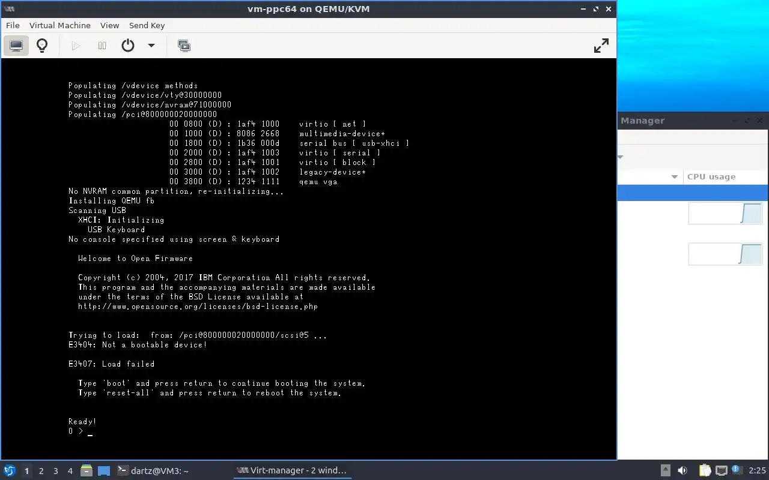Open network connection tray icon

(x=721, y=471)
